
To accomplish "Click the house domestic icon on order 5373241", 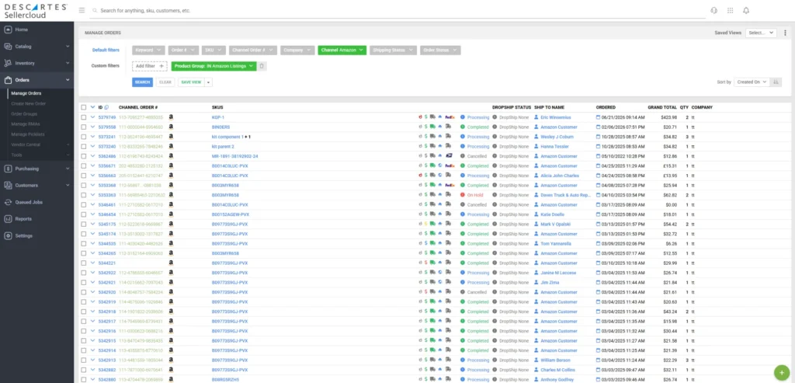I will coord(439,137).
